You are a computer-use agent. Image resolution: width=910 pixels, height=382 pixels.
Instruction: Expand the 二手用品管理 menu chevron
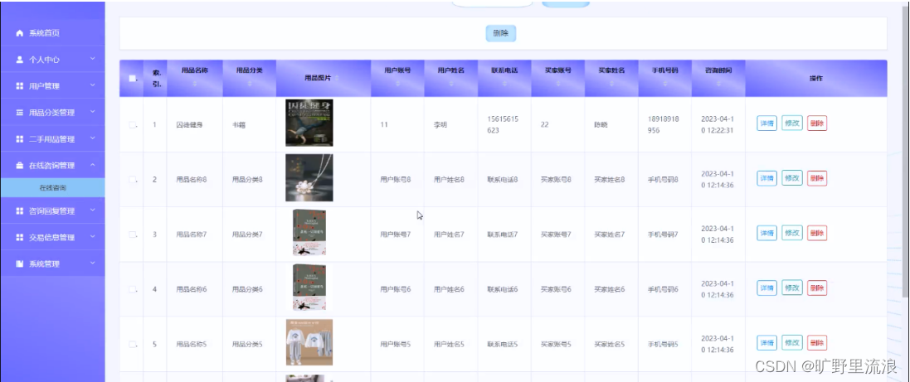[x=93, y=139]
